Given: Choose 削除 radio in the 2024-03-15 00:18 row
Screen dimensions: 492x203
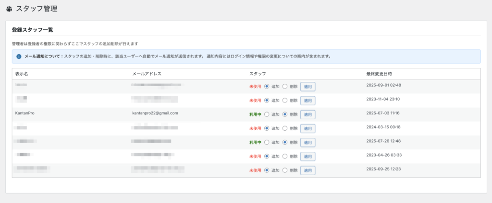Looking at the screenshot, I should click(x=285, y=128).
